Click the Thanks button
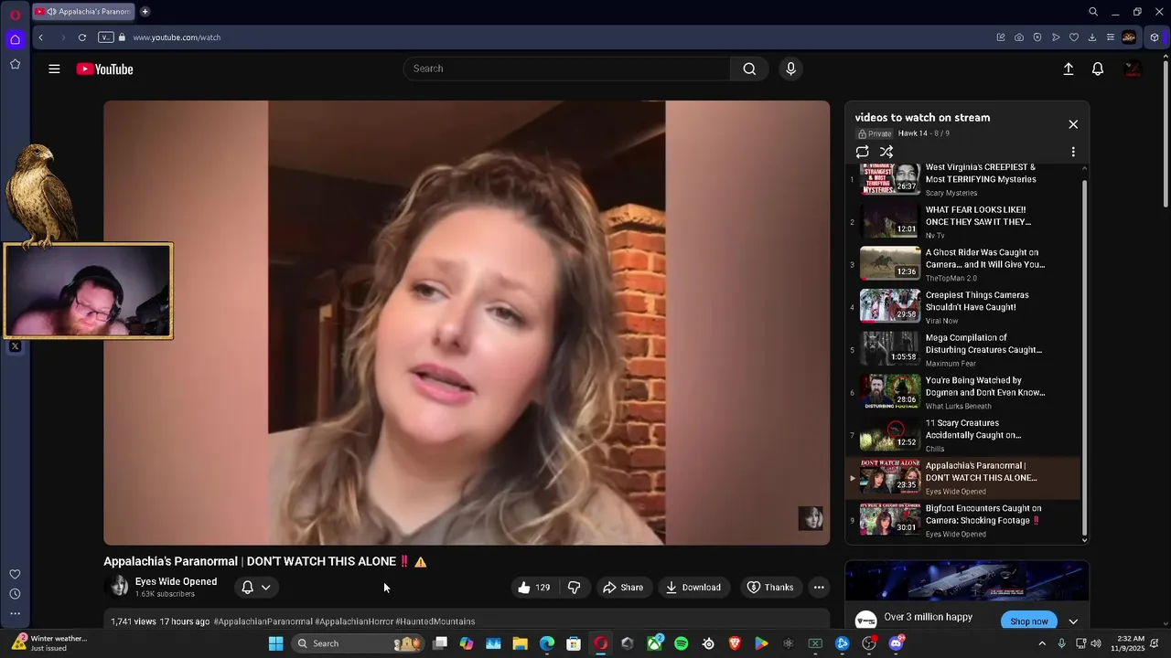This screenshot has width=1171, height=658. coord(770,588)
